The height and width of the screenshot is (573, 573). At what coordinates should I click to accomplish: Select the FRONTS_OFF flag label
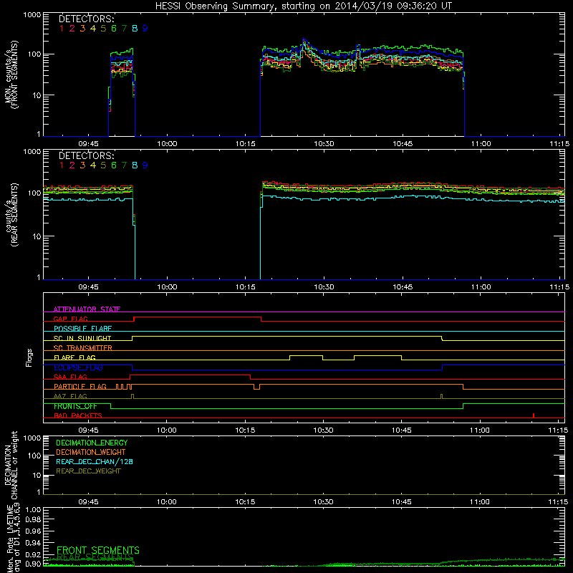point(75,406)
